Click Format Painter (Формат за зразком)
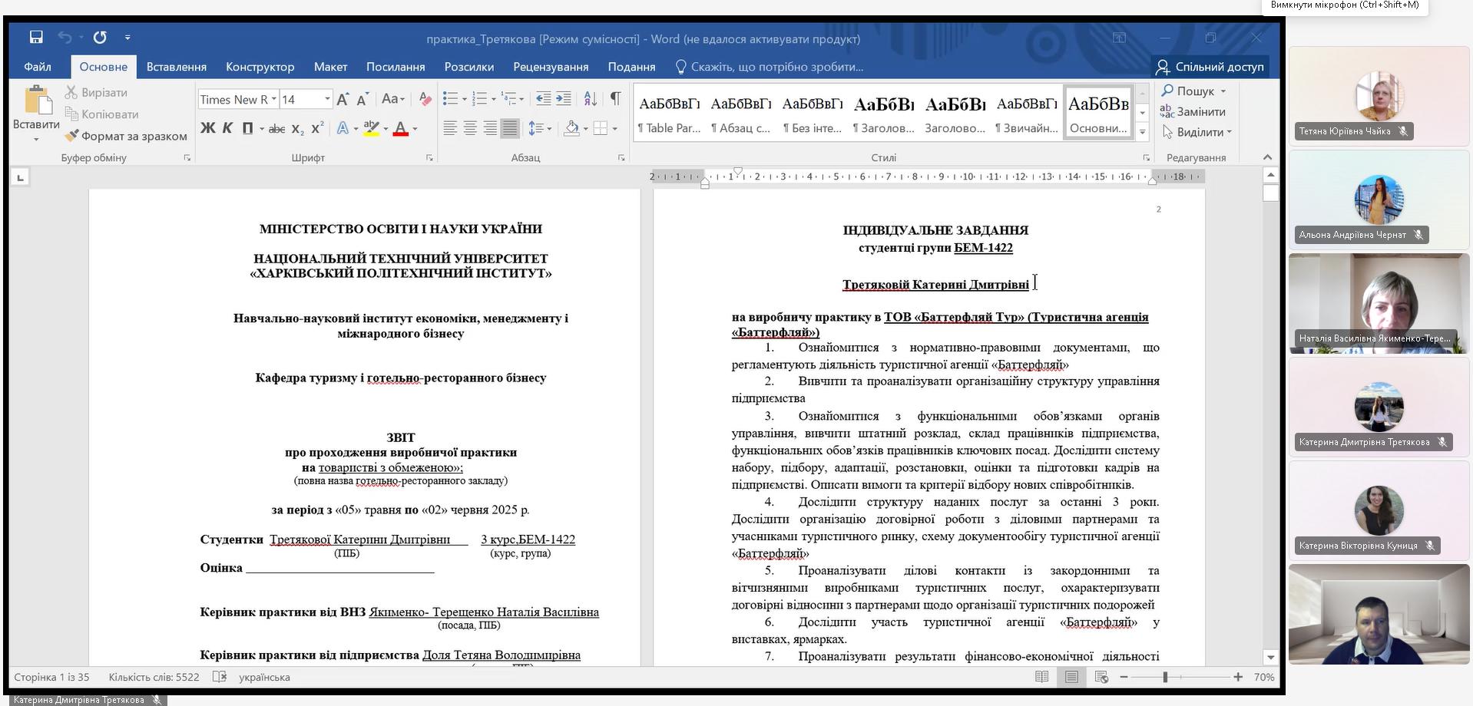Viewport: 1473px width, 706px height. pyautogui.click(x=127, y=136)
